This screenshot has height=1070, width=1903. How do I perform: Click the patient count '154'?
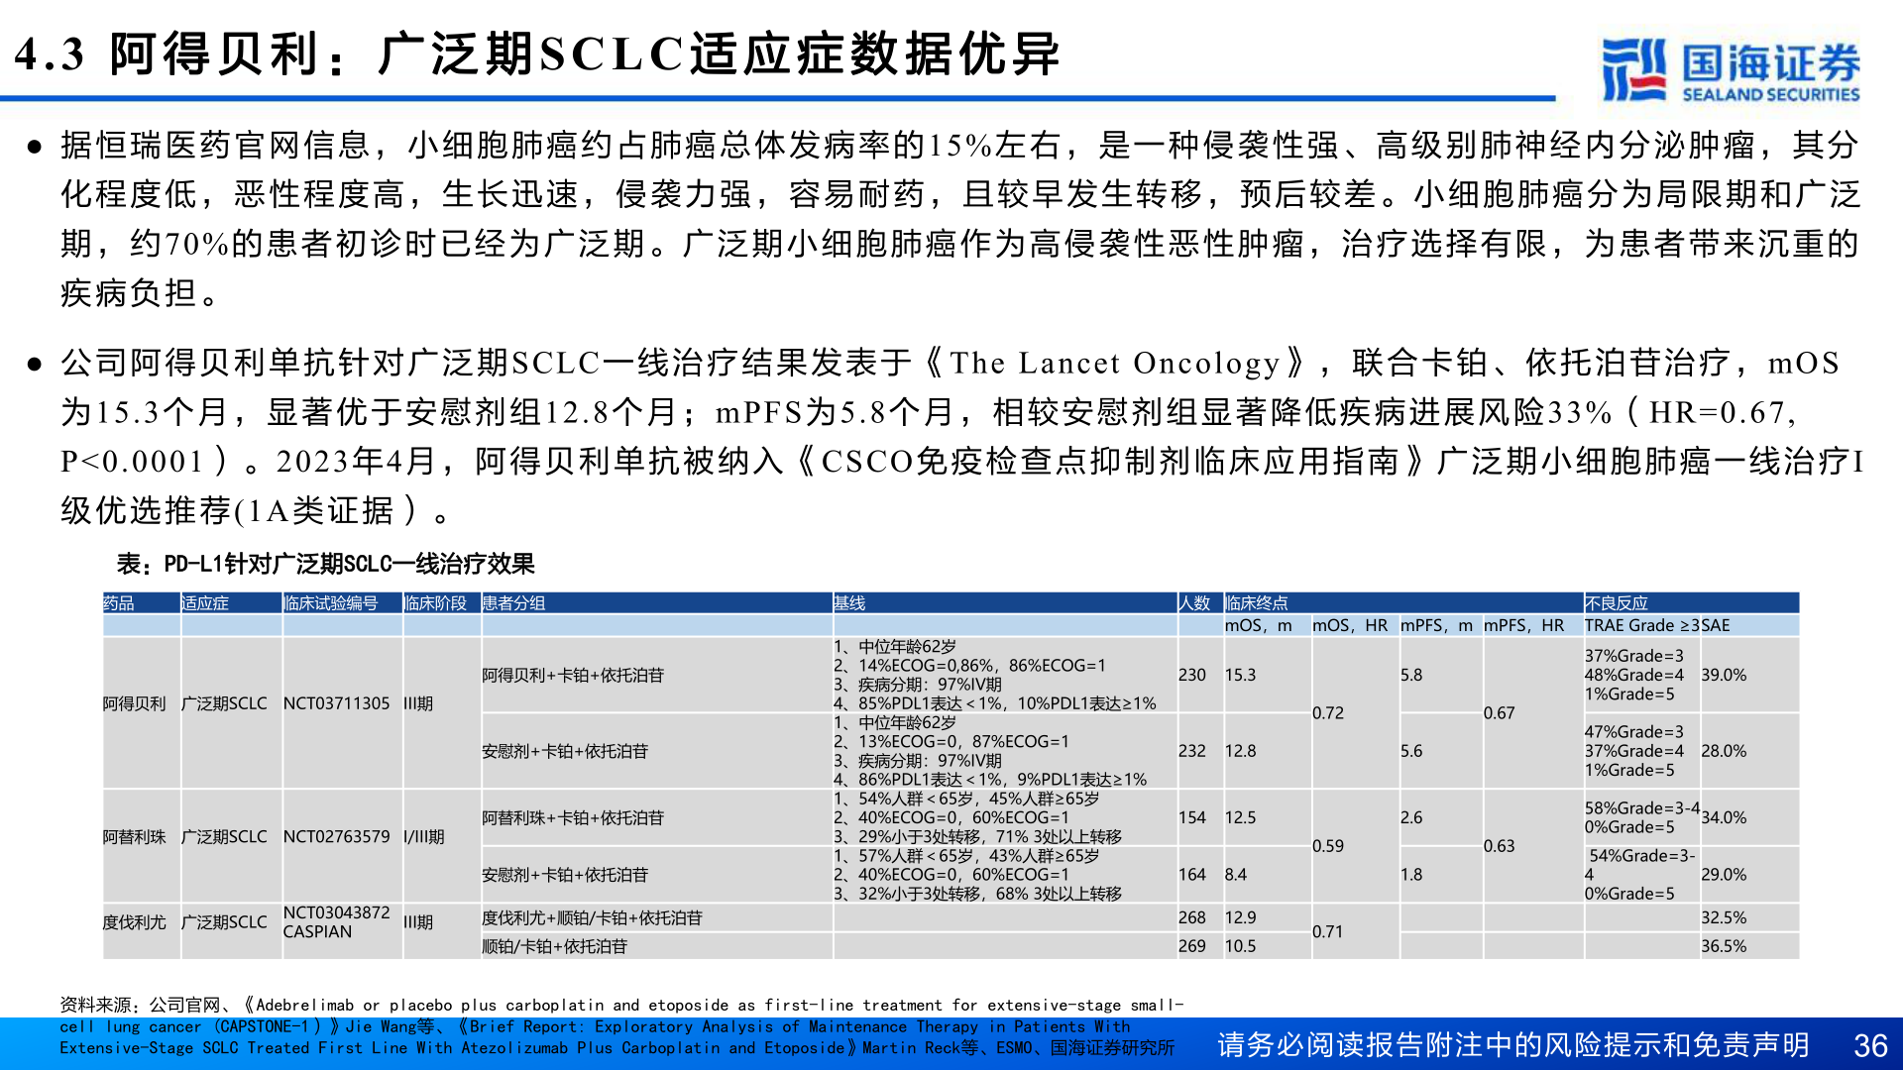(x=1192, y=818)
